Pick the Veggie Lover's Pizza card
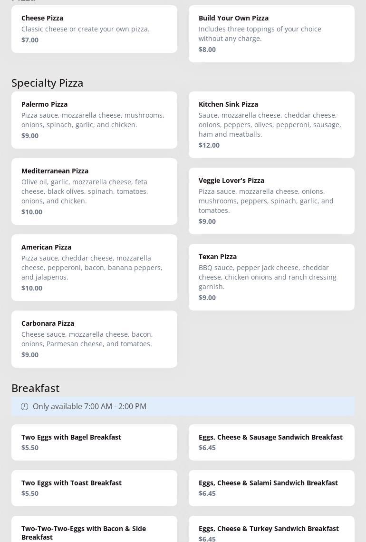 tap(271, 201)
